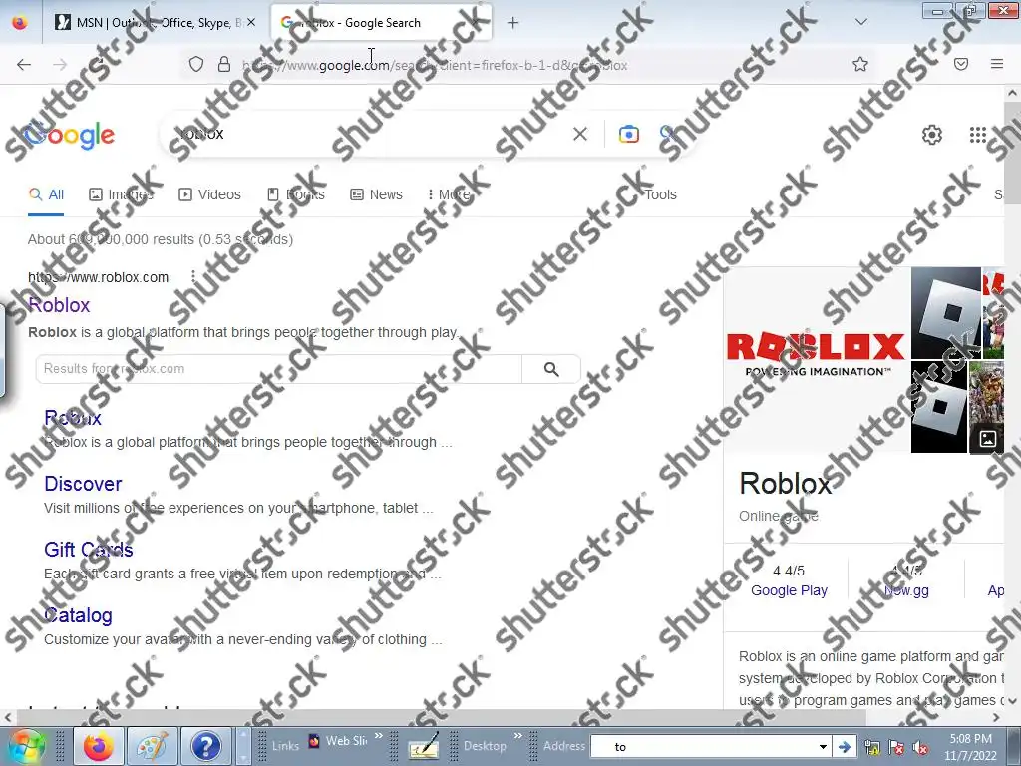This screenshot has height=766, width=1021.
Task: Switch to the Books results tab
Action: click(296, 194)
